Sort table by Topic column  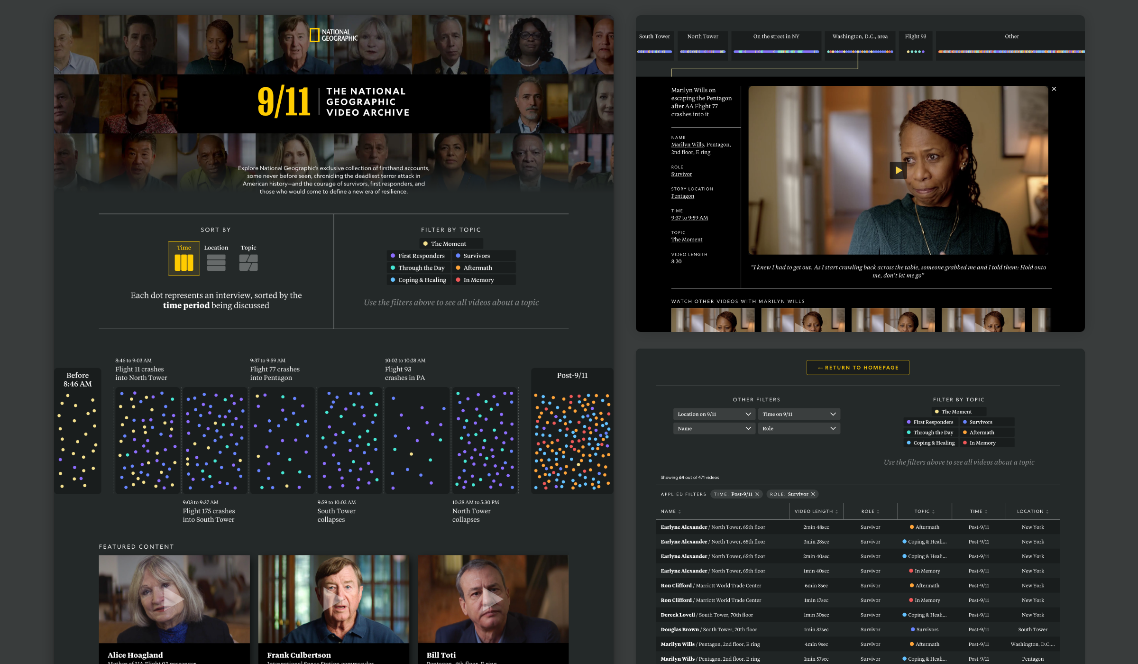pyautogui.click(x=925, y=511)
